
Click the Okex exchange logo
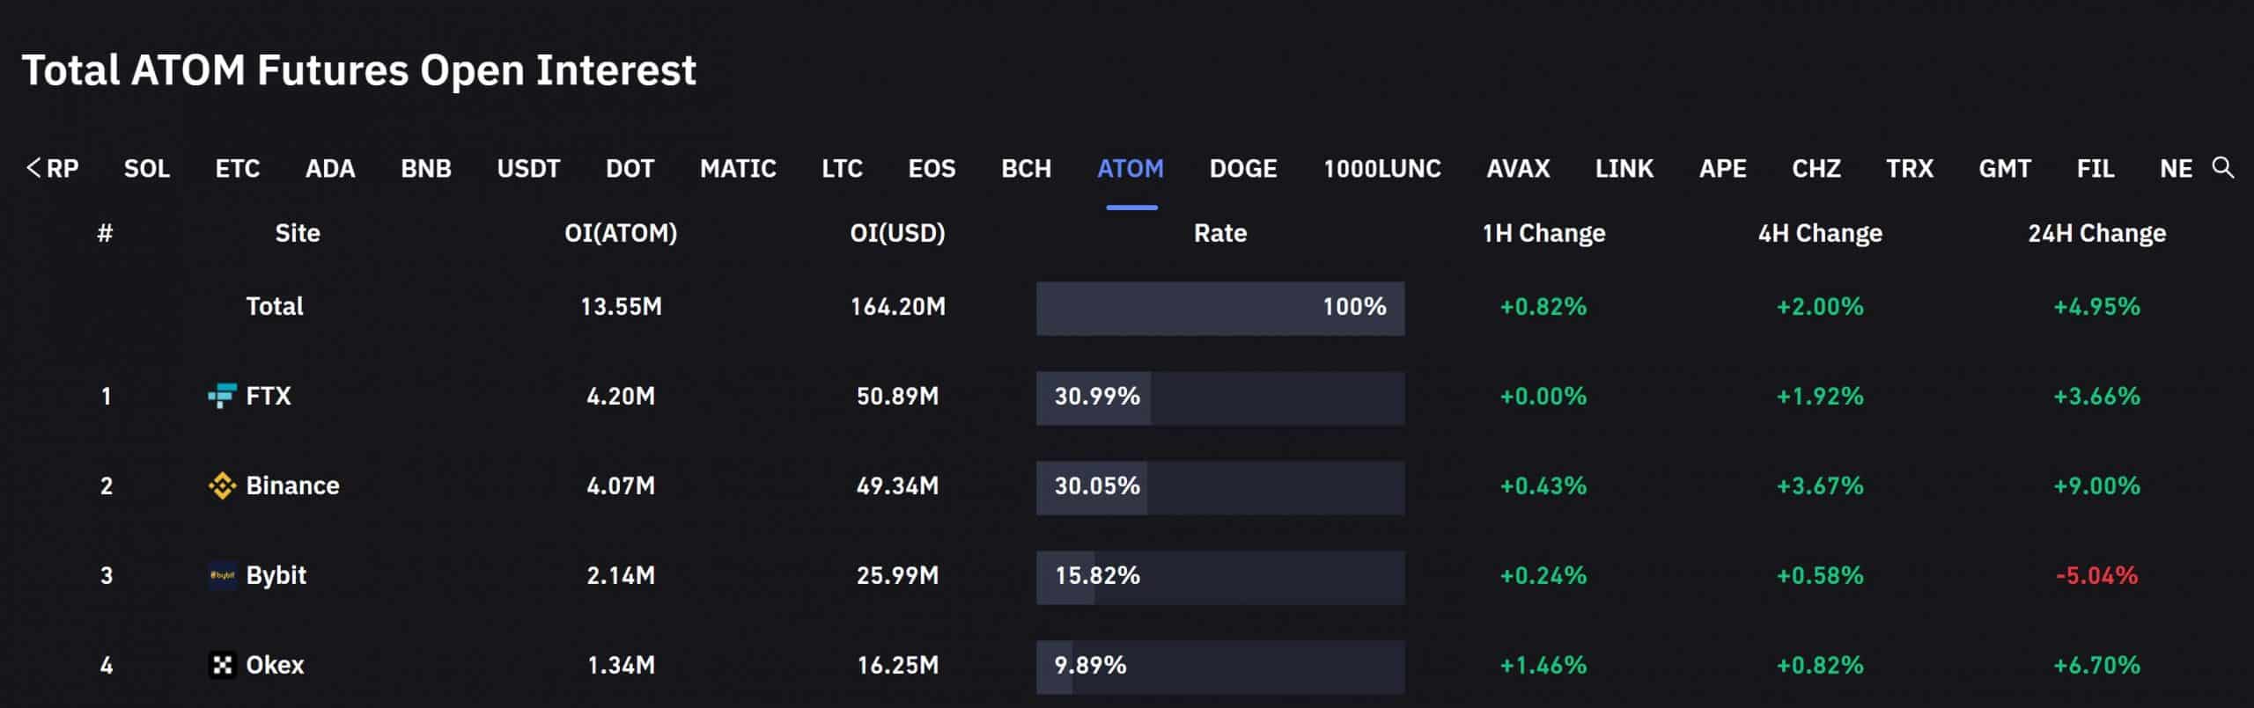[x=223, y=665]
